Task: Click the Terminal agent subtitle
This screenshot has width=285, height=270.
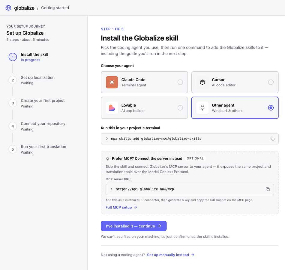Action: tap(134, 85)
